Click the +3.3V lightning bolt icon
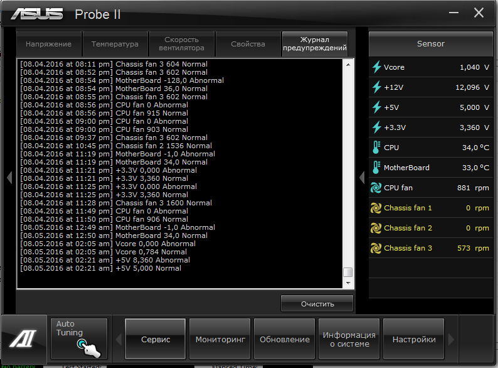This screenshot has width=498, height=368. tap(377, 127)
